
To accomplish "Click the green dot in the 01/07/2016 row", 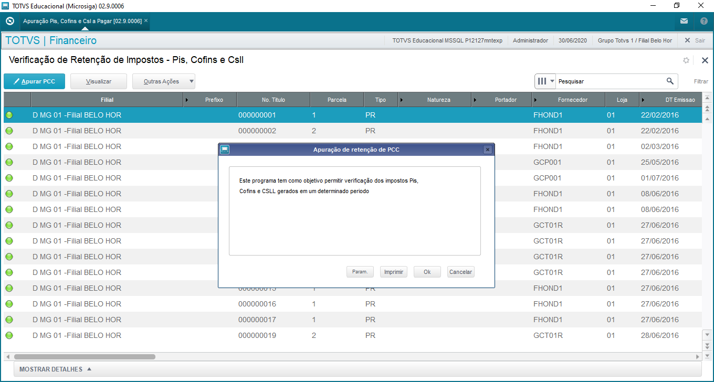I will pyautogui.click(x=9, y=178).
